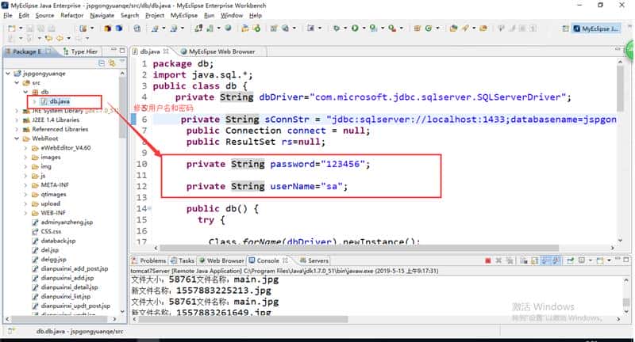
Task: Select the MyEclipse J... perspective button
Action: pos(595,28)
